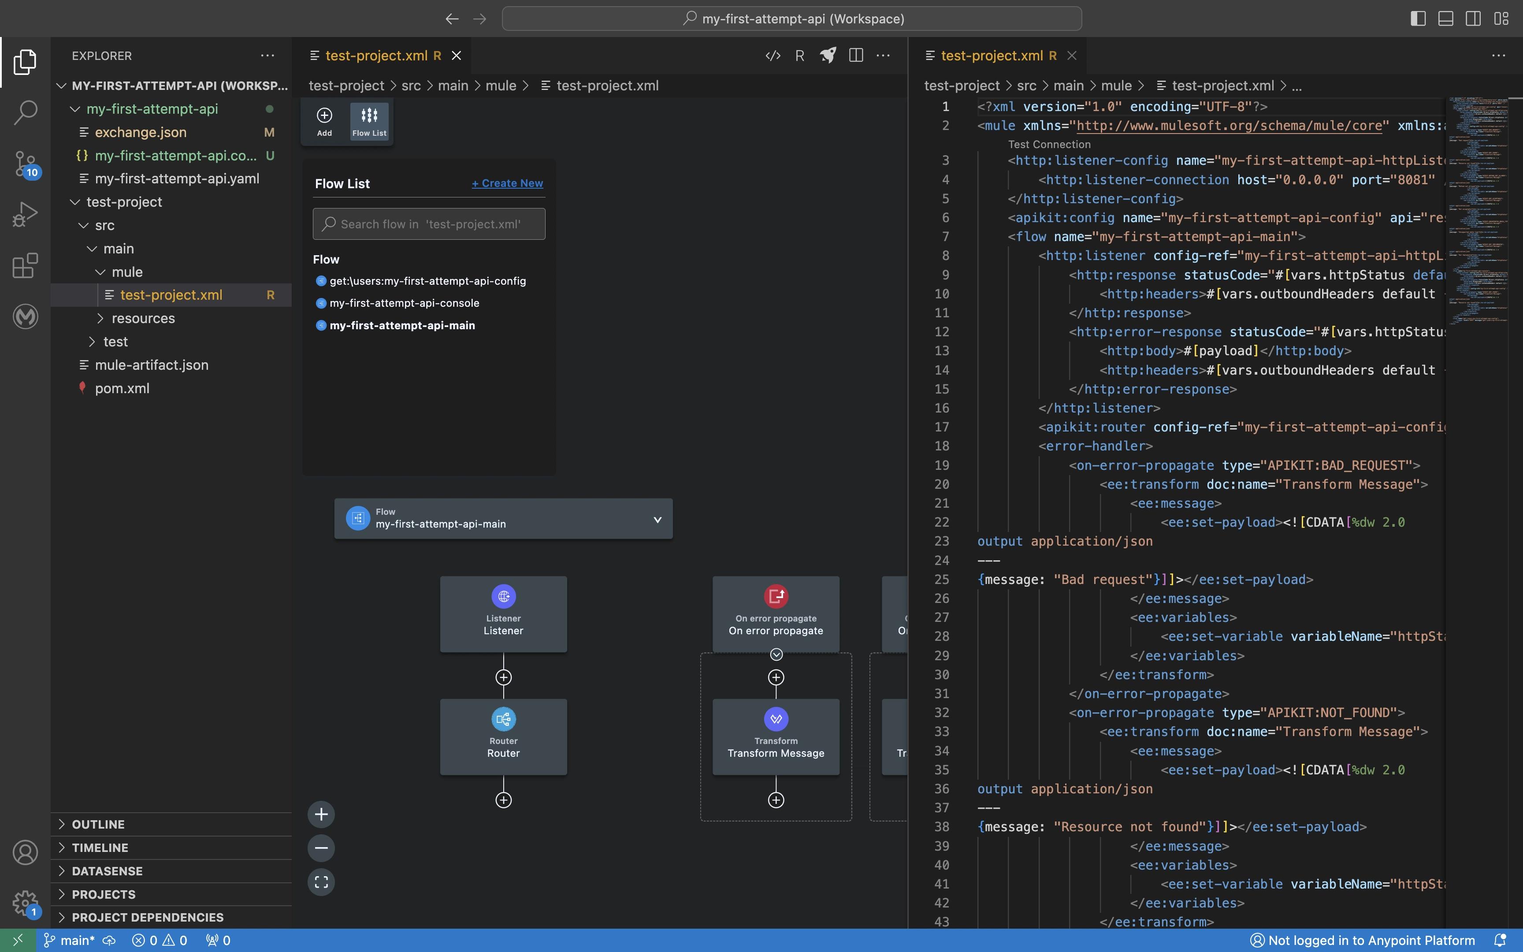Open the Source Control view
The image size is (1523, 952).
pos(25,164)
